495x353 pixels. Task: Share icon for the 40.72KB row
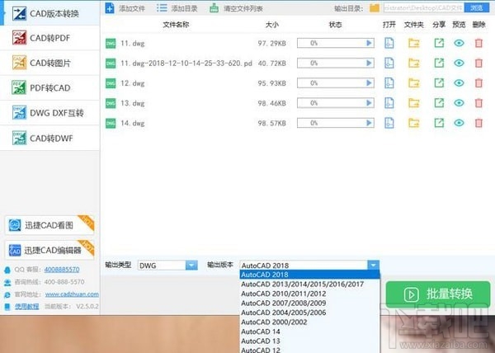coord(439,63)
